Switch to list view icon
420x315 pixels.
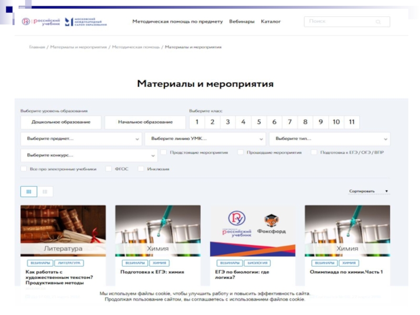[45, 192]
